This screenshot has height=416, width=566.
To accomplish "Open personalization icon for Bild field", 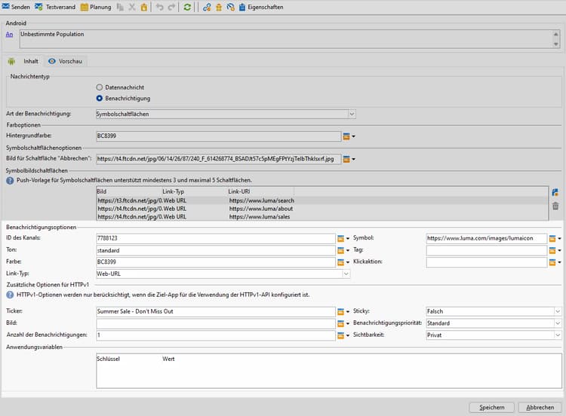I will pyautogui.click(x=343, y=323).
